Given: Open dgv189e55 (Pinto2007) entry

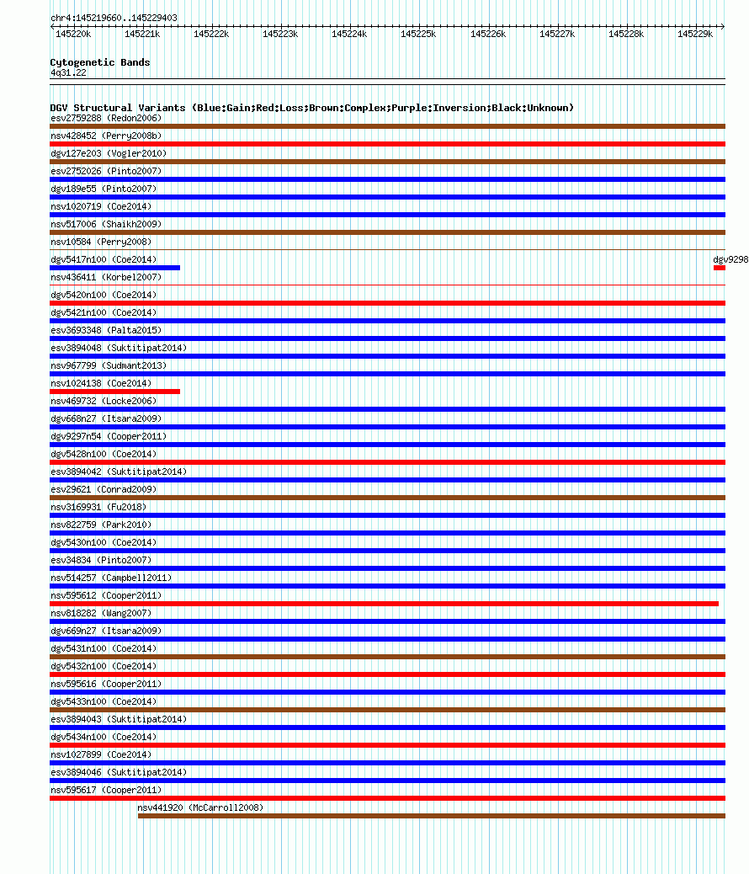Looking at the screenshot, I should coord(104,189).
